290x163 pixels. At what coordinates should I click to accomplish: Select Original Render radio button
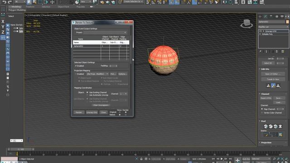click(126, 112)
